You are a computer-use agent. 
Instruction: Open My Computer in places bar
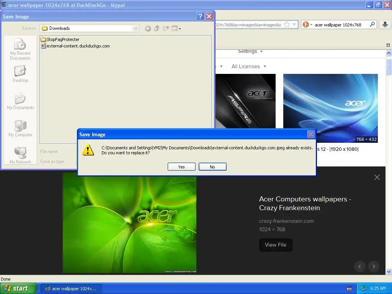click(20, 129)
